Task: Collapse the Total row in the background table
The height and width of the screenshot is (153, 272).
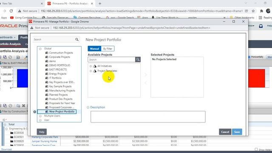Action: click(5, 125)
